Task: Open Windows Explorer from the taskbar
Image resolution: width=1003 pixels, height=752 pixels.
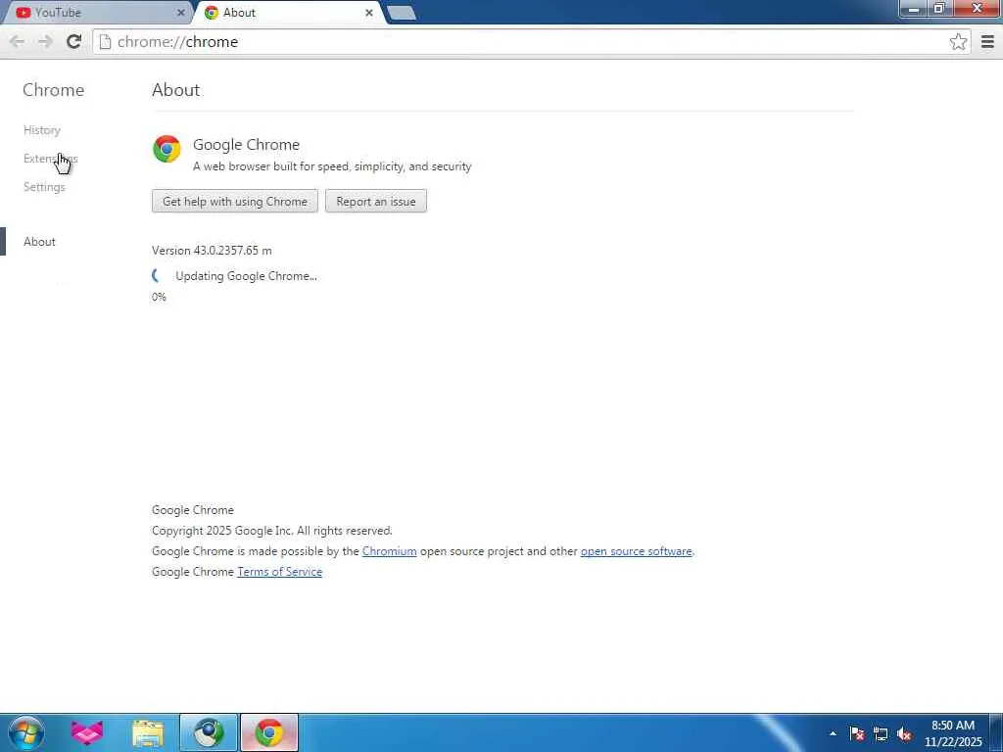Action: (x=148, y=732)
